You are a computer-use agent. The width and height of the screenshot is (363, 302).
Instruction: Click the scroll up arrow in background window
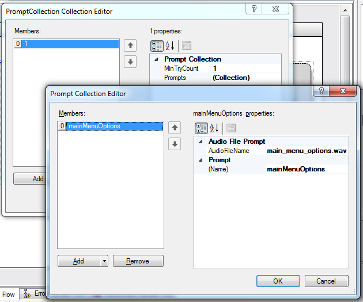click(x=345, y=10)
